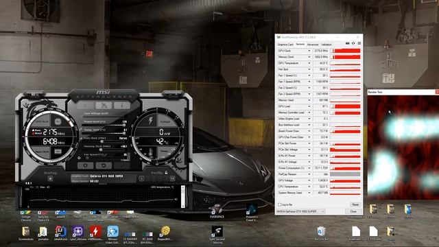Open the Assassin's Creed desktop shortcut

(252, 213)
